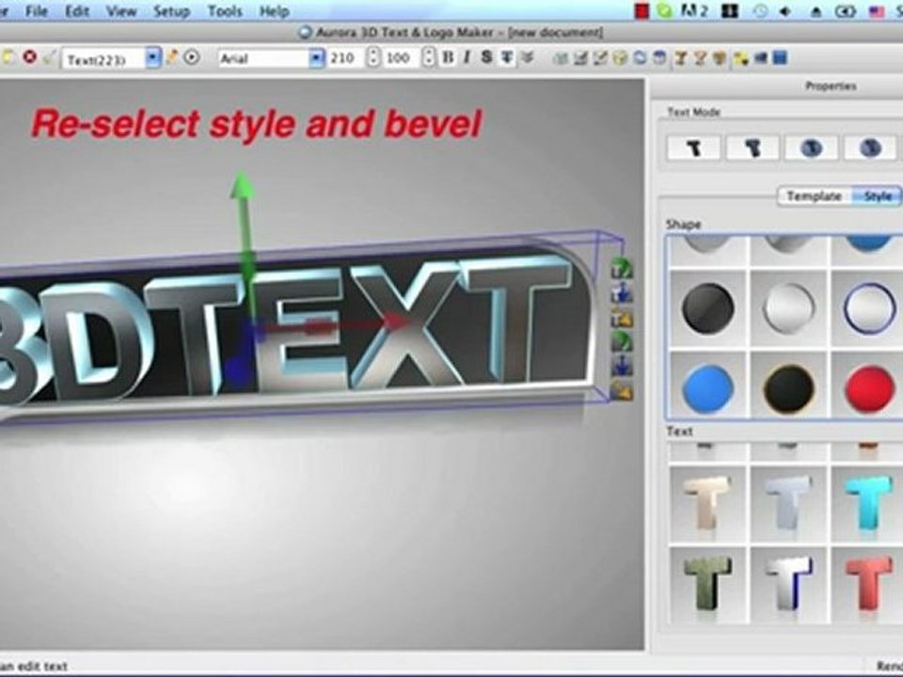This screenshot has height=677, width=903.
Task: Click the light blue sphere toolbar icon
Action: point(640,58)
